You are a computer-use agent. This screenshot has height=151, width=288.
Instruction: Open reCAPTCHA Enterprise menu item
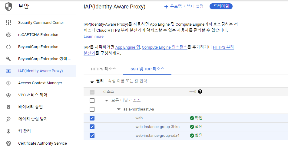click(38, 35)
